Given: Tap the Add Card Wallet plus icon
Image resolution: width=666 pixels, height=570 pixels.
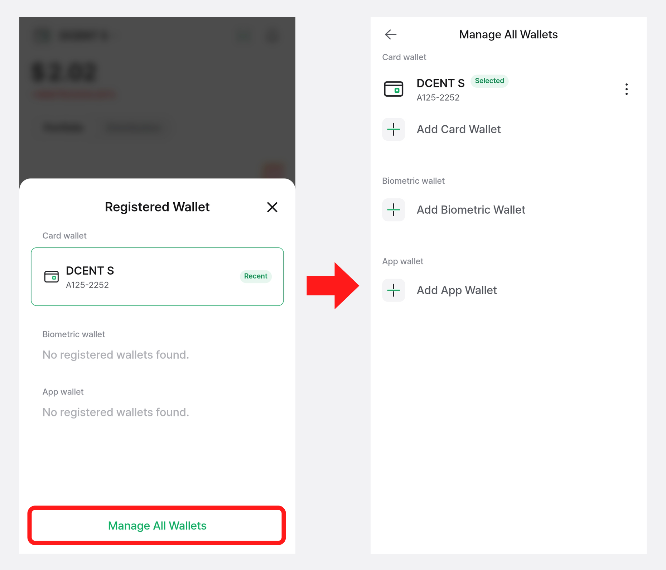Looking at the screenshot, I should click(394, 129).
